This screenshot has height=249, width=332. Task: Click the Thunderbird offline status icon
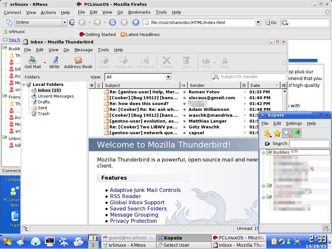26,229
